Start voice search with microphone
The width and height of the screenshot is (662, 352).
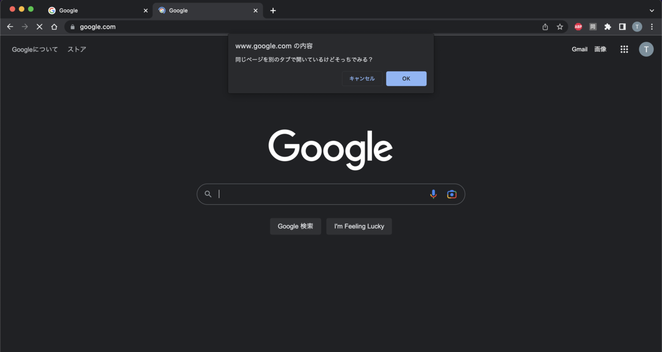point(434,194)
